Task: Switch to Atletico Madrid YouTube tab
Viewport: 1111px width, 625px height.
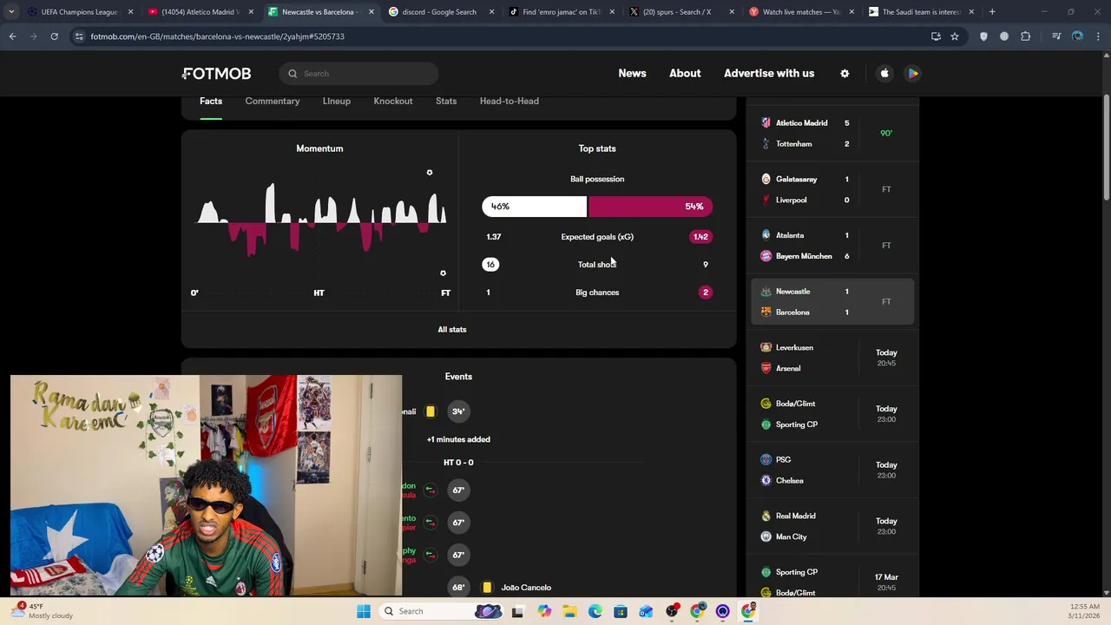Action: pos(199,12)
